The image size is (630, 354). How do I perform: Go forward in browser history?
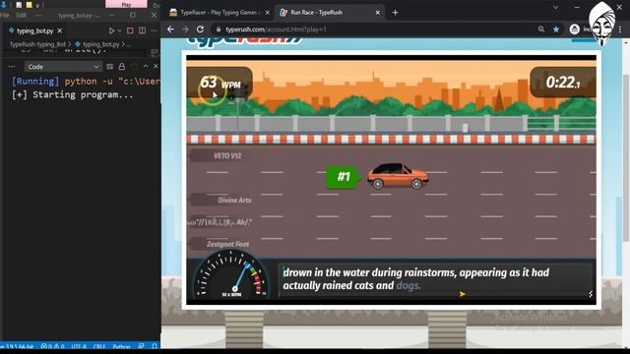[185, 29]
